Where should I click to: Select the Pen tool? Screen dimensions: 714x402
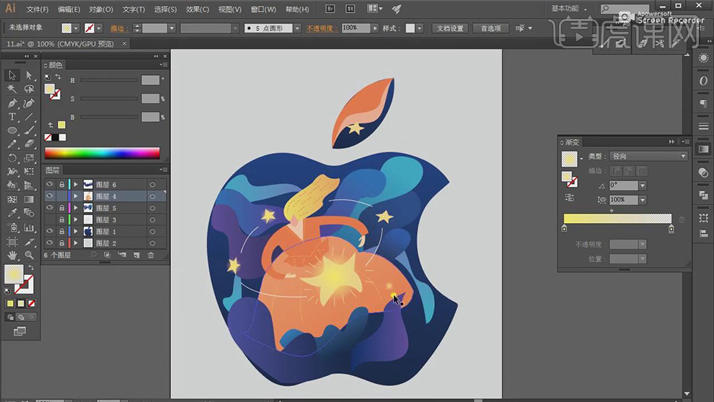click(x=12, y=103)
